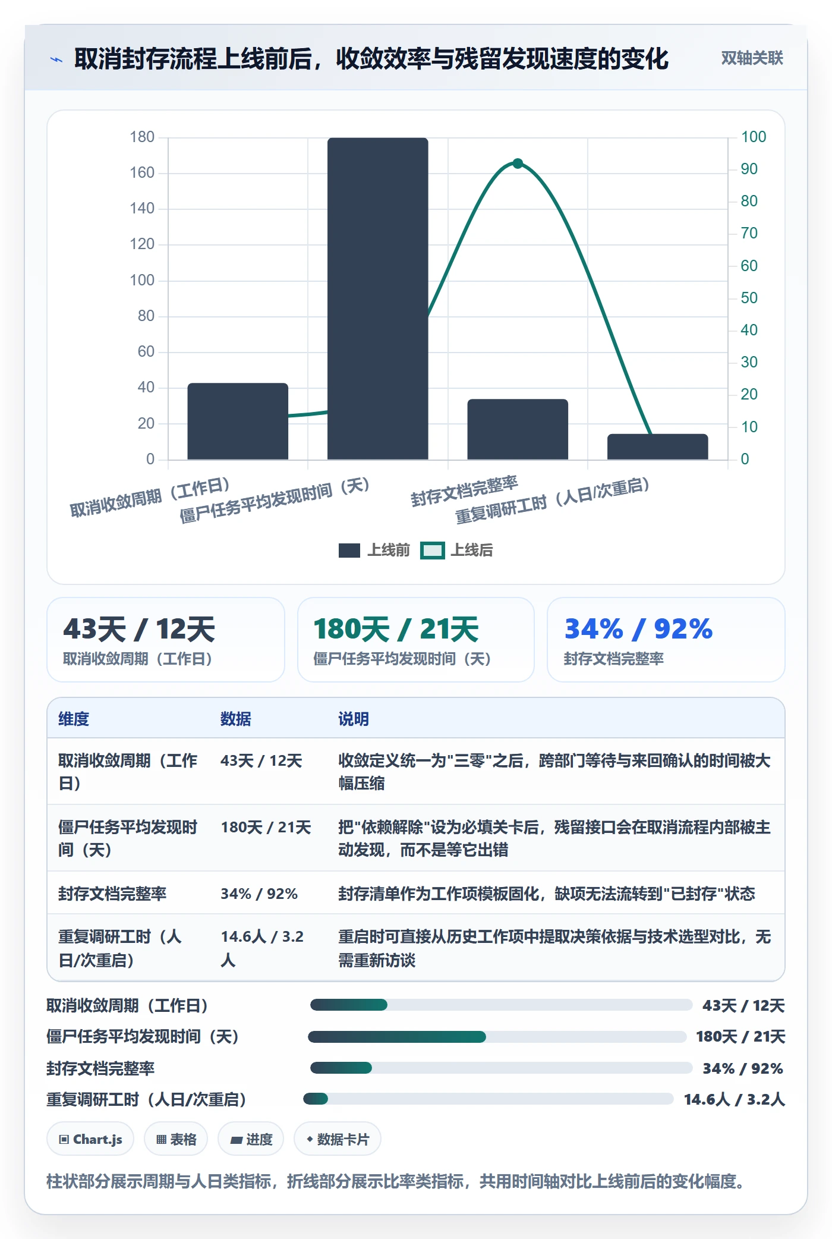Click the 14.6人 / 3.2人 progress value label

[x=735, y=1099]
